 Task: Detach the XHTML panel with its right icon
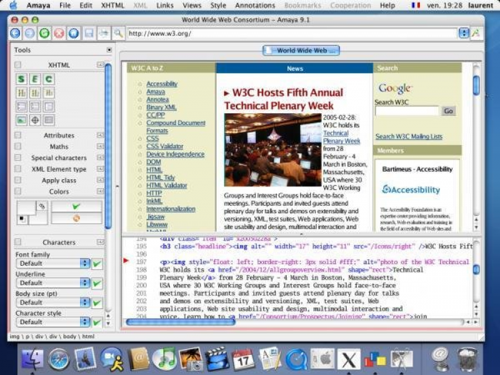tap(100, 65)
